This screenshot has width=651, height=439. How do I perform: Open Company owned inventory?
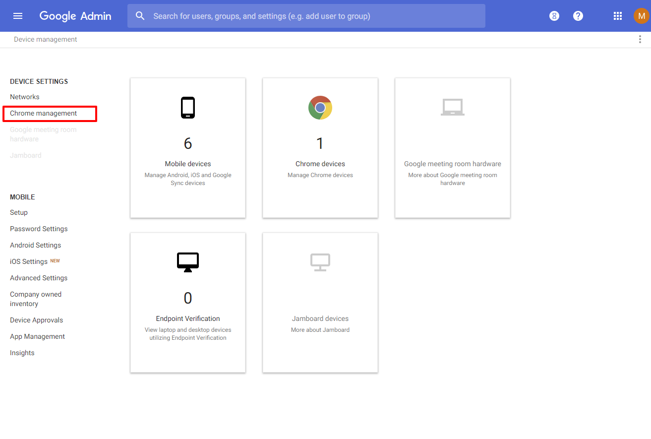point(36,299)
